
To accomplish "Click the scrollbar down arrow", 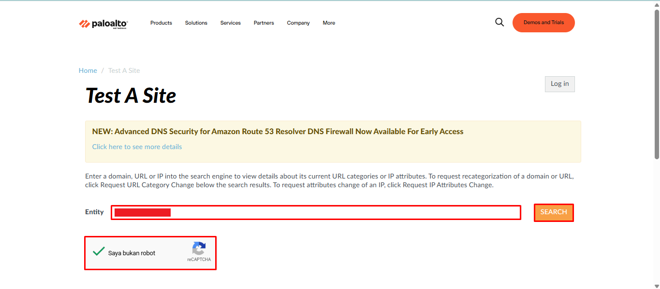I will tap(657, 285).
